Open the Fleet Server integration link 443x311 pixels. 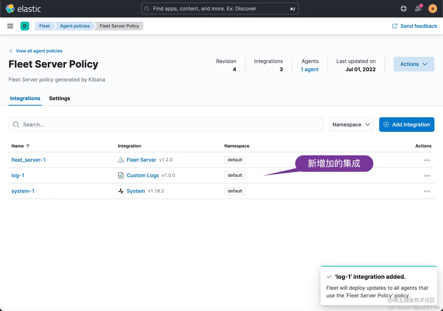141,160
